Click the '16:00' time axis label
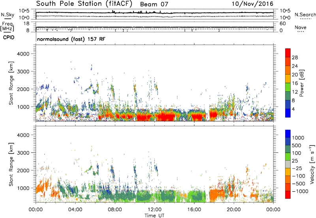This screenshot has height=218, width=316. [x=194, y=210]
